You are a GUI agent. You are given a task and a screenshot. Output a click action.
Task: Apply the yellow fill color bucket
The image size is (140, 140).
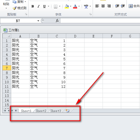coord(67,6)
